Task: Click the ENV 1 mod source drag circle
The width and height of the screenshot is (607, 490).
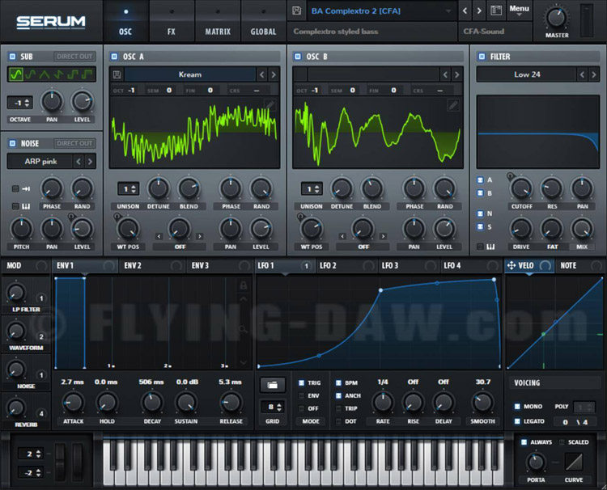Action: (x=108, y=266)
